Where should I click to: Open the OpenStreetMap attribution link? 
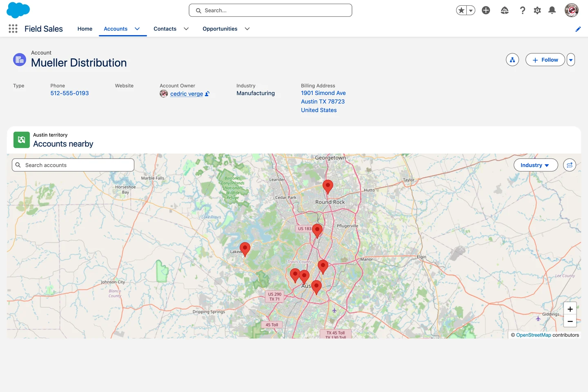(533, 335)
